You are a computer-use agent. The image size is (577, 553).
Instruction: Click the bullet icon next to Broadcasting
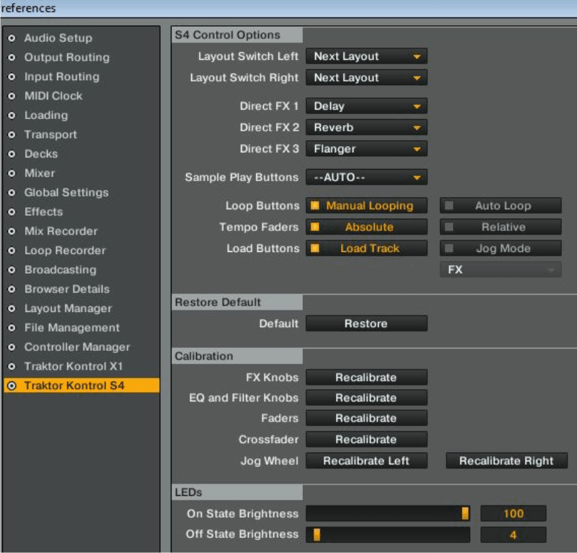[12, 270]
